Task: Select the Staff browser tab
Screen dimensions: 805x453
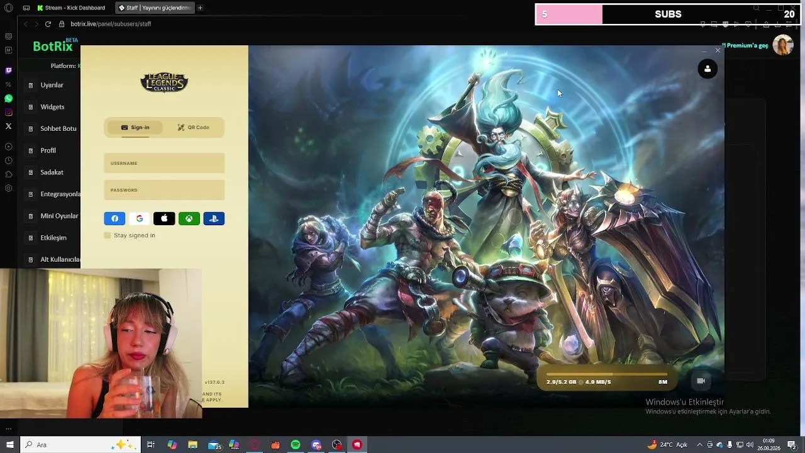Action: 155,8
